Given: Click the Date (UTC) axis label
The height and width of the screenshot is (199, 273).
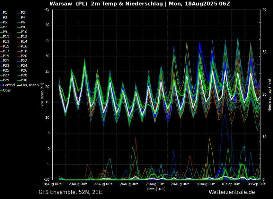Looking at the screenshot, I should pyautogui.click(x=156, y=189).
